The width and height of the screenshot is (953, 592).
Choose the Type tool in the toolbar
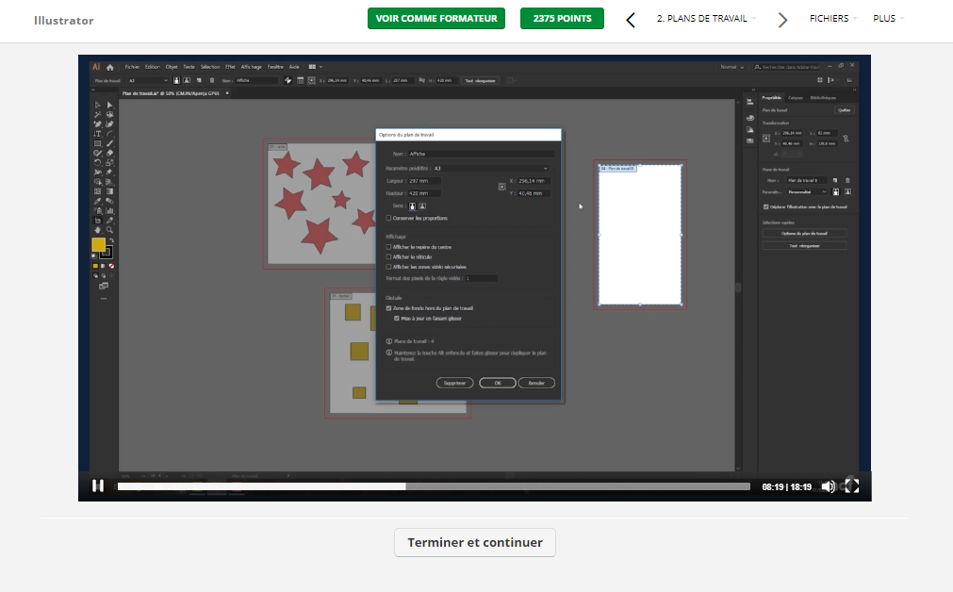(98, 134)
